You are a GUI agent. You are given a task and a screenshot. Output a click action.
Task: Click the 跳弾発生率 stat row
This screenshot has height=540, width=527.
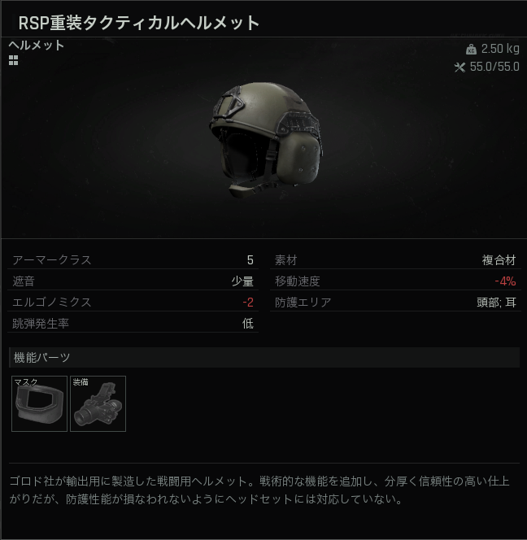click(133, 324)
